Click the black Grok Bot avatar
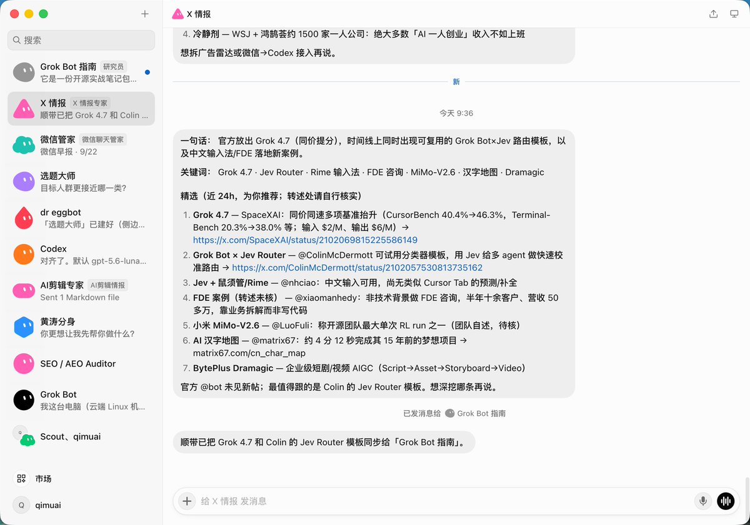Image resolution: width=750 pixels, height=525 pixels. (24, 400)
